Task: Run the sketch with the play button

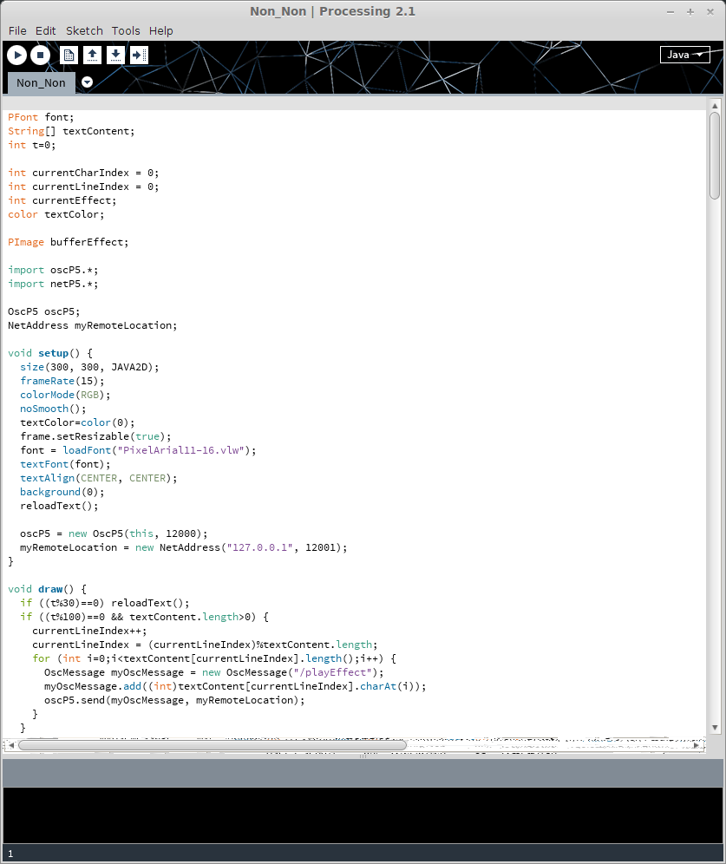Action: pyautogui.click(x=17, y=56)
